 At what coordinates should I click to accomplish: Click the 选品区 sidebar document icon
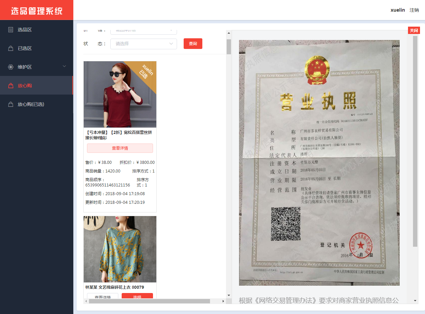pos(11,30)
